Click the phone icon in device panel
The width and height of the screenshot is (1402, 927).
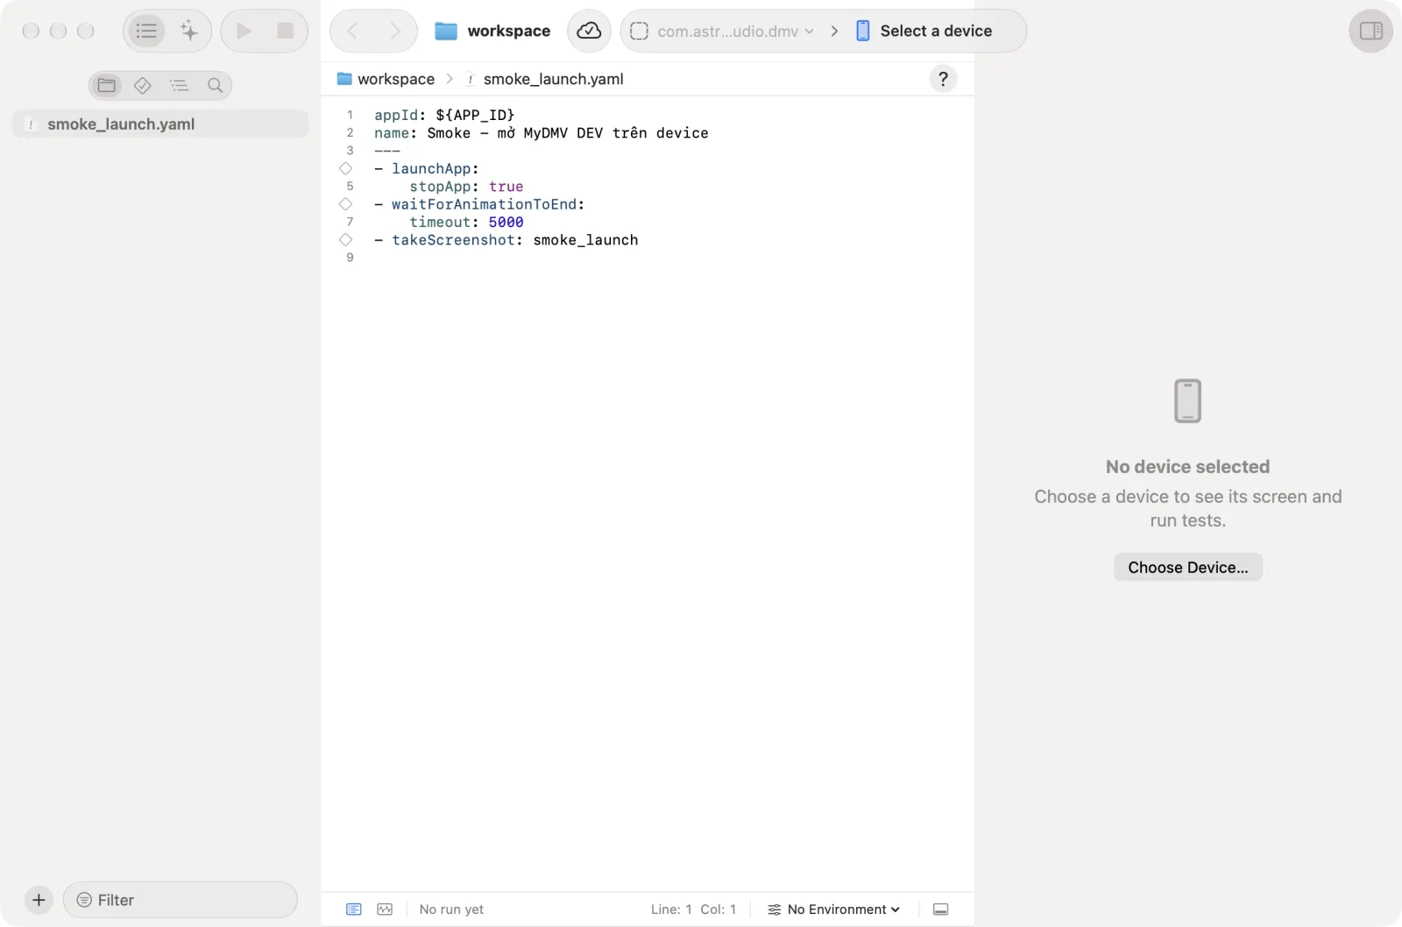click(x=1187, y=401)
